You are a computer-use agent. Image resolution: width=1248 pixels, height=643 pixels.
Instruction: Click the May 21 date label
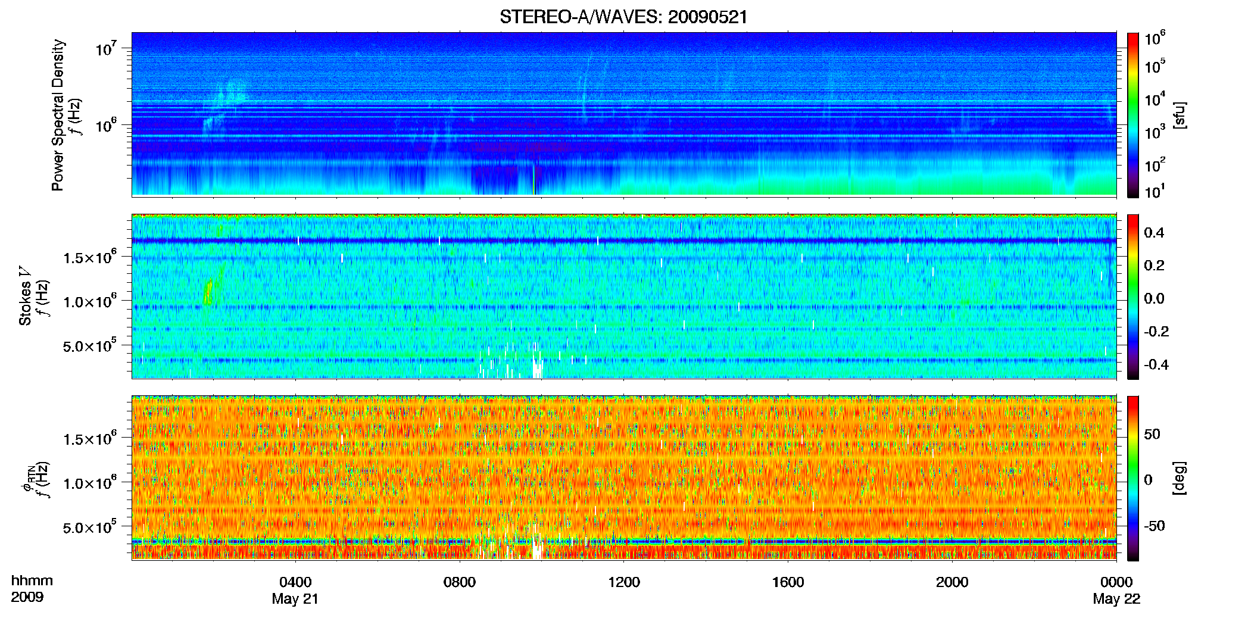[295, 599]
